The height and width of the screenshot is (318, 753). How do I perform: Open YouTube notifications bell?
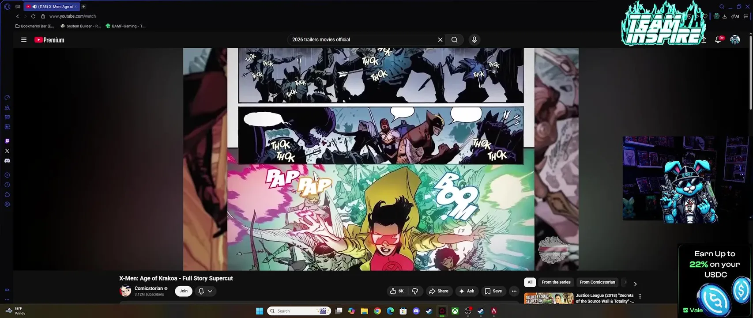pos(719,40)
